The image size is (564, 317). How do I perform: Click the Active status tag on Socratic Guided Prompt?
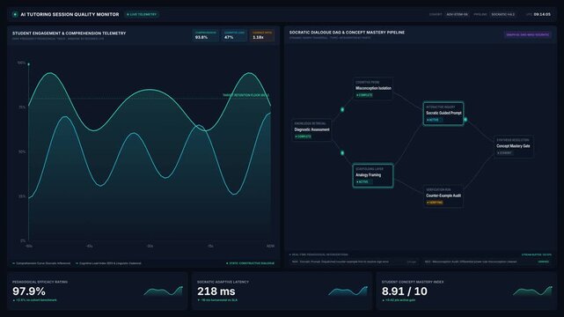[x=434, y=120]
